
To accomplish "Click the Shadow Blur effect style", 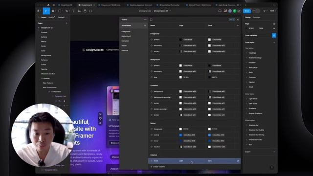I will [x=253, y=125].
